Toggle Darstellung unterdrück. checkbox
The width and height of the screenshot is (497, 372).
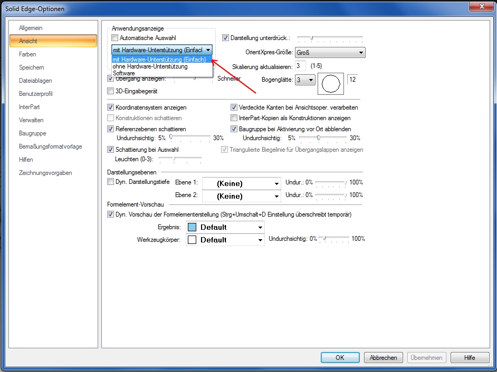click(x=225, y=38)
